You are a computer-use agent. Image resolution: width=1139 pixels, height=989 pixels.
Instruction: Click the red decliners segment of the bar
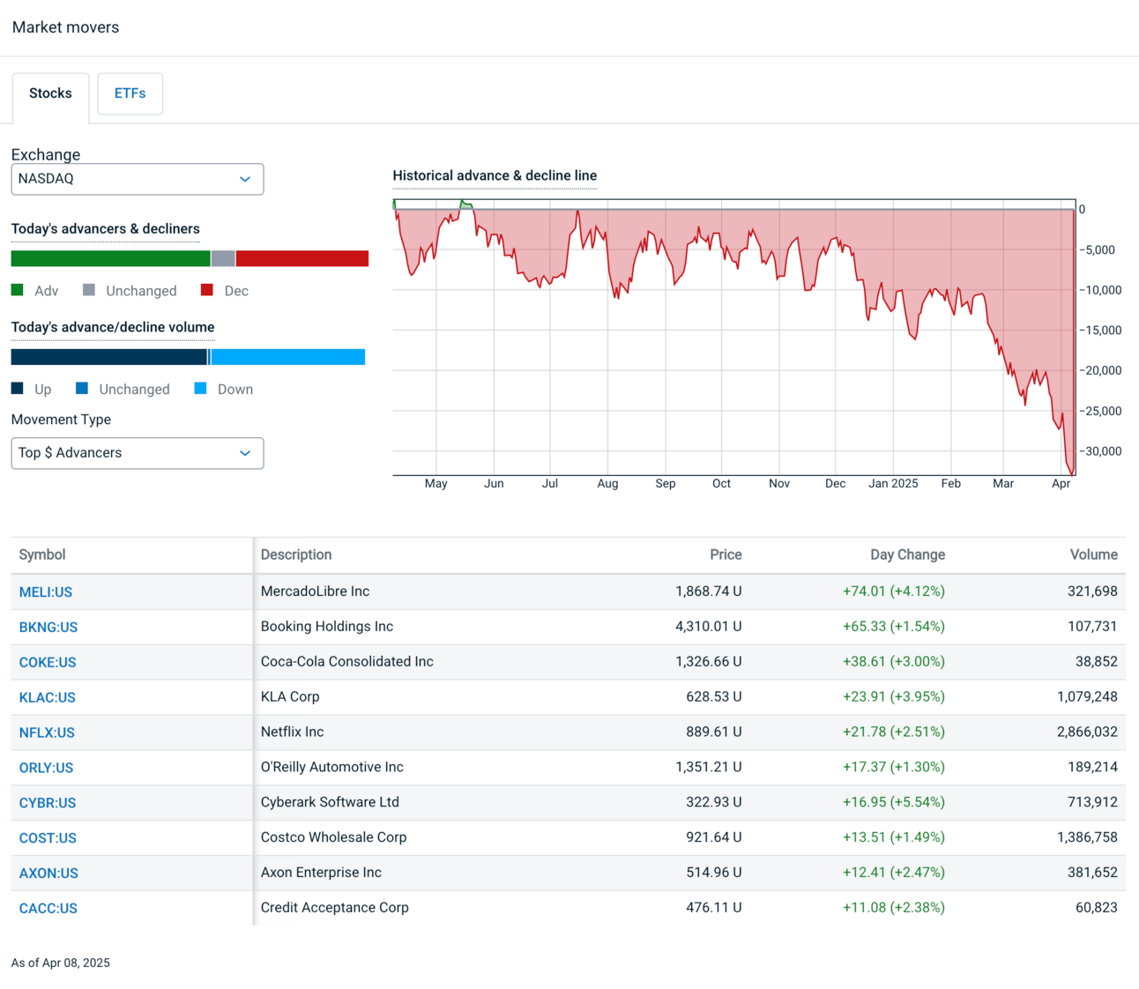point(302,258)
